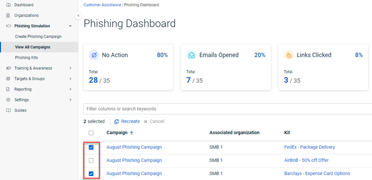
Task: Click the Links Clicked pointer icon
Action: pyautogui.click(x=289, y=55)
